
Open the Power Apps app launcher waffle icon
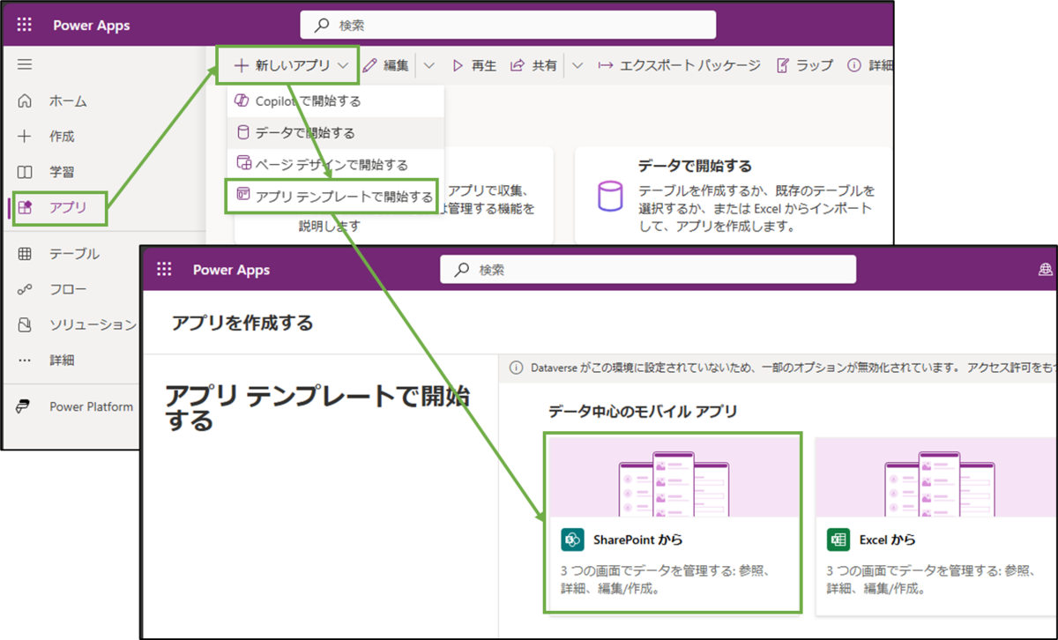[x=24, y=24]
